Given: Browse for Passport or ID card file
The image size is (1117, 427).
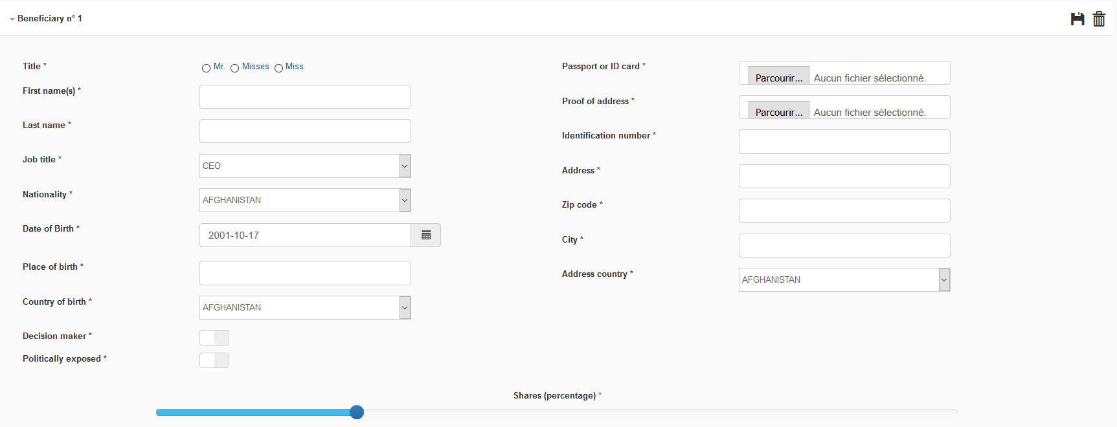Looking at the screenshot, I should pyautogui.click(x=778, y=77).
